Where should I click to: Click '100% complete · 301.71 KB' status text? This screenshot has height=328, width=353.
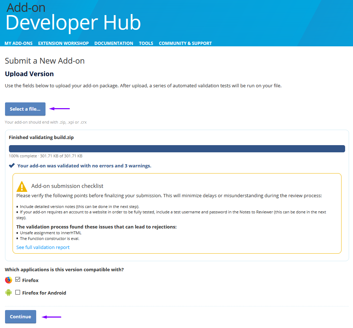tap(46, 156)
